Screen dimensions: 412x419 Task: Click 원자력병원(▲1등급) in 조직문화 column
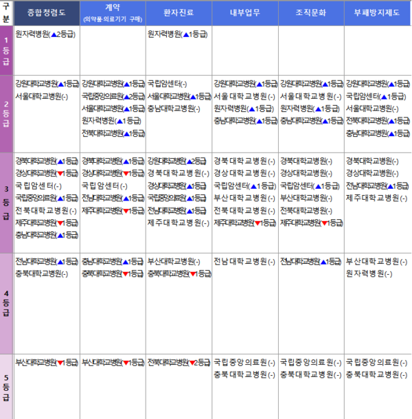[310, 109]
